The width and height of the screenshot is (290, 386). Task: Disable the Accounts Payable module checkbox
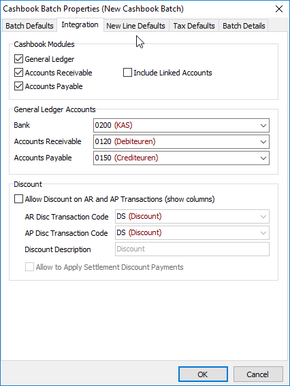(19, 86)
